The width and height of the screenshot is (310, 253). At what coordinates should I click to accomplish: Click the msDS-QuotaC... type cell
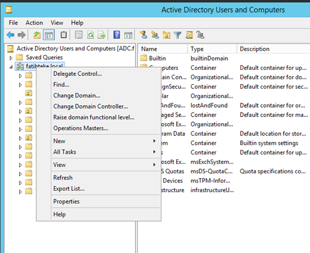click(211, 171)
